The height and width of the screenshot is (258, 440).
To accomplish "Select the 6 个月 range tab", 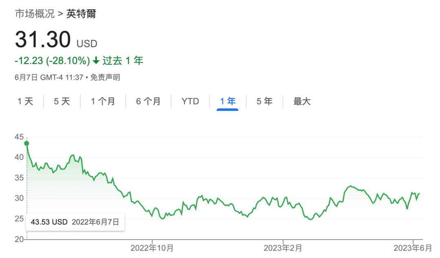I will 148,101.
